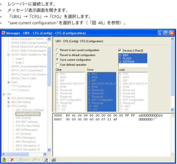Select page 1 under GPGSV
This screenshot has height=164, width=177.
[20, 59]
